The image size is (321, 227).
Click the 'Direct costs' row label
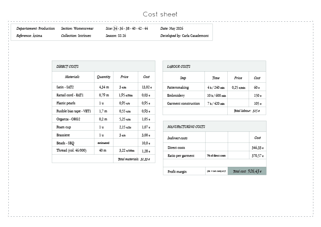(x=176, y=147)
